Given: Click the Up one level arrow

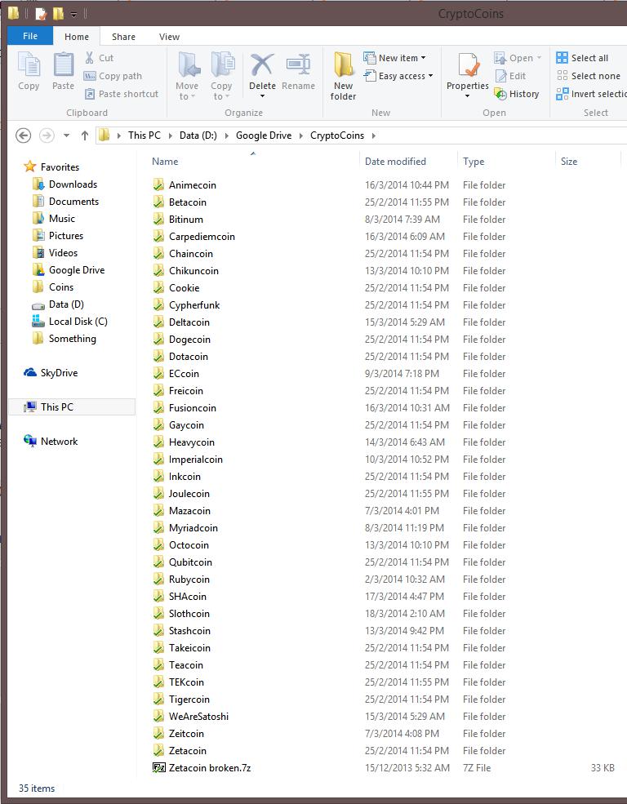Looking at the screenshot, I should click(85, 135).
